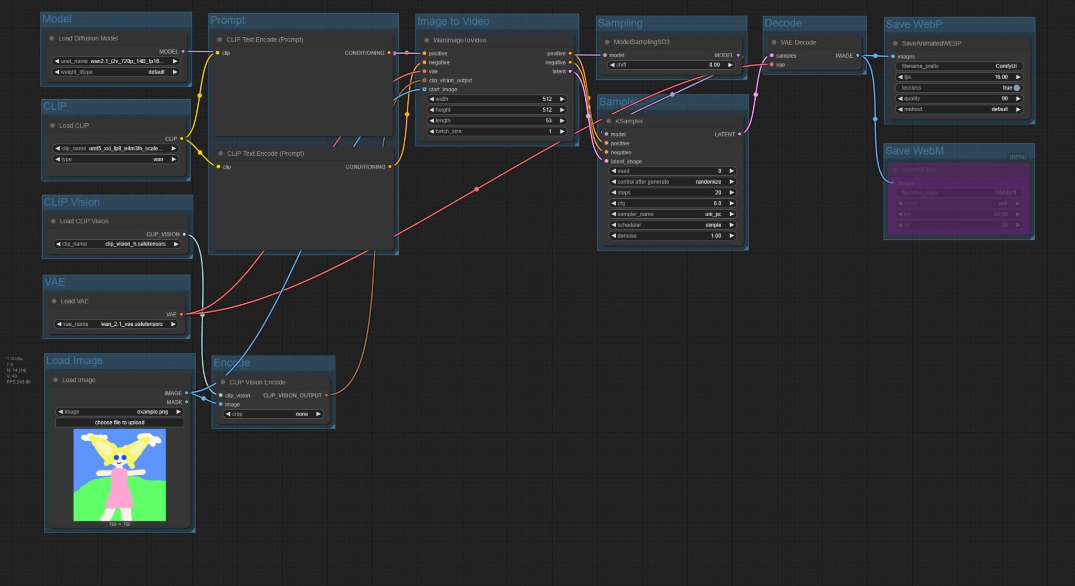Viewport: 1075px width, 586px height.
Task: Select the Image to Video group title
Action: (453, 22)
